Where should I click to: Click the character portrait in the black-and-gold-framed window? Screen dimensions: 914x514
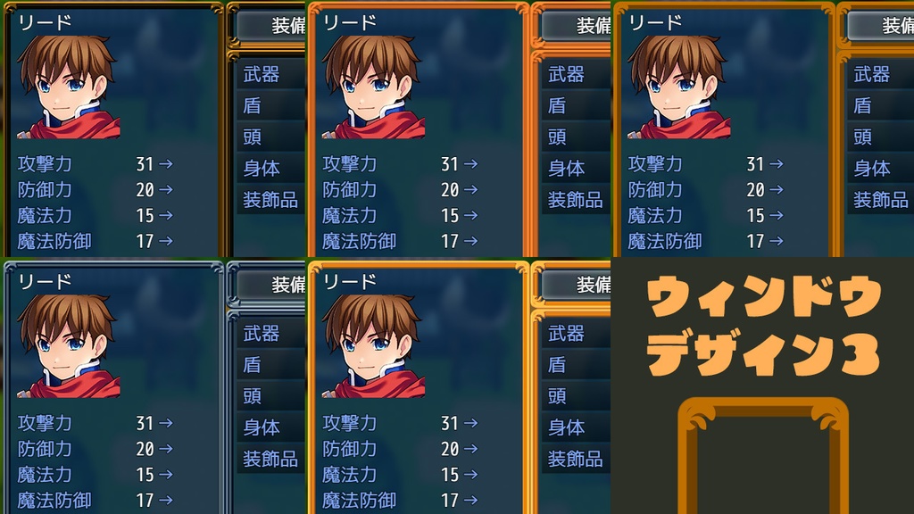[68, 87]
